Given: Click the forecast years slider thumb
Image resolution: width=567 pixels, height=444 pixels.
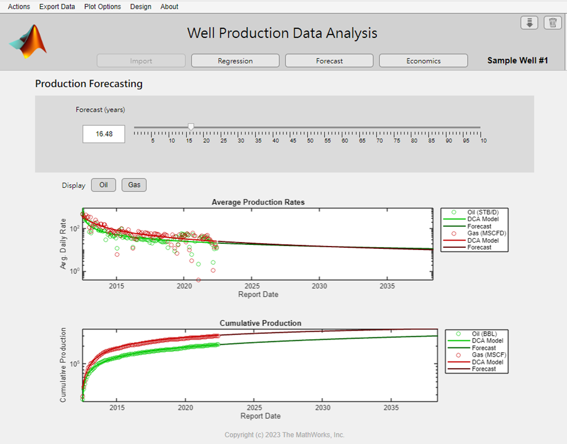Looking at the screenshot, I should pyautogui.click(x=191, y=126).
